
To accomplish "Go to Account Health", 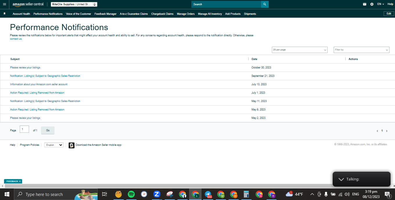I will (21, 14).
